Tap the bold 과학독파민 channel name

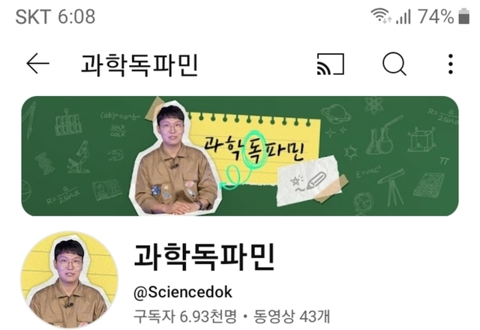click(204, 256)
